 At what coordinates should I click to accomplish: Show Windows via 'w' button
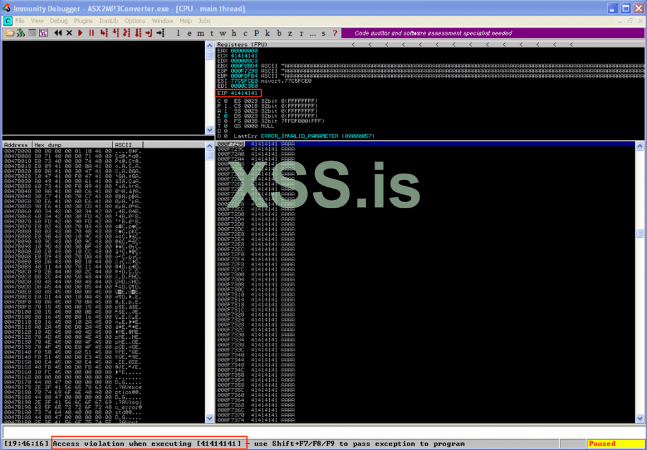[x=223, y=33]
